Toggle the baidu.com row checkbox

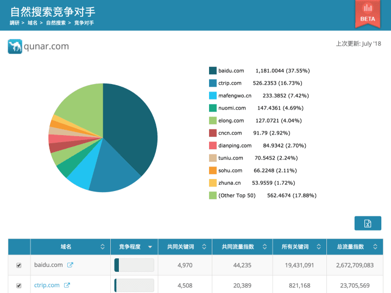19,265
